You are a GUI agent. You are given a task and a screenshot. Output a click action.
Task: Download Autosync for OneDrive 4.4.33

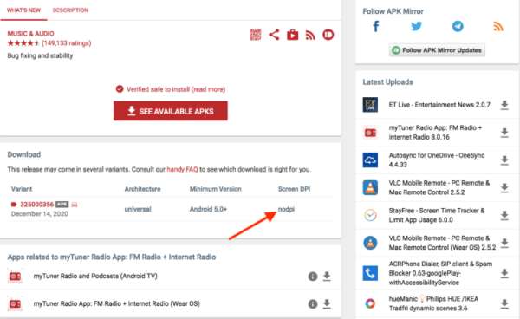[x=504, y=160]
